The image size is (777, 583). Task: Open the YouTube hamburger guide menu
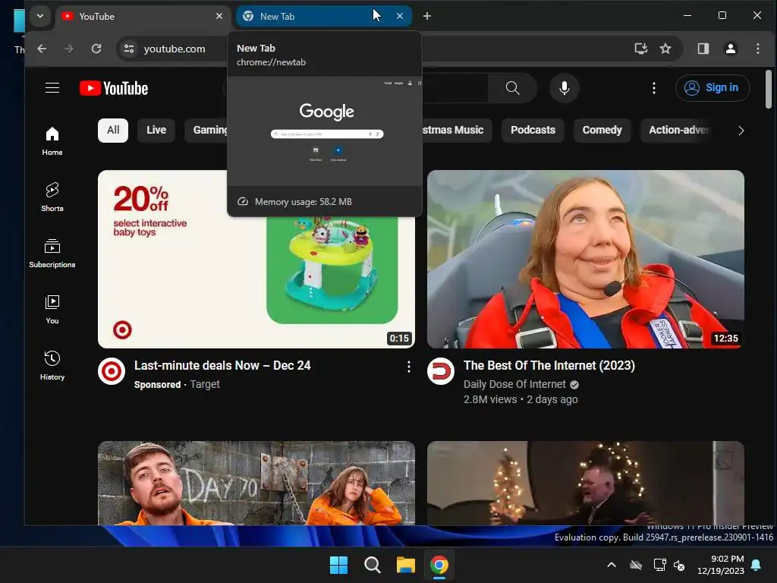click(x=52, y=88)
